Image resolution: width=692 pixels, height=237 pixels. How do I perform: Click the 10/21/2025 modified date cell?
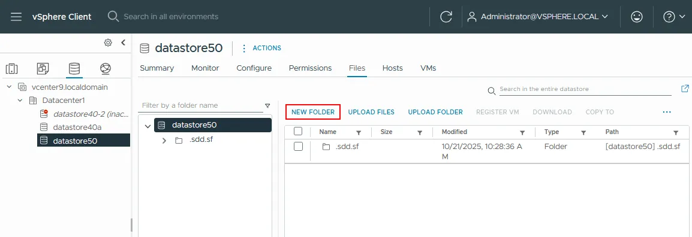482,151
